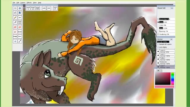Viewport: 190px width, 107px height.
Task: Select the rotate canvas tool
Action: click(15, 13)
